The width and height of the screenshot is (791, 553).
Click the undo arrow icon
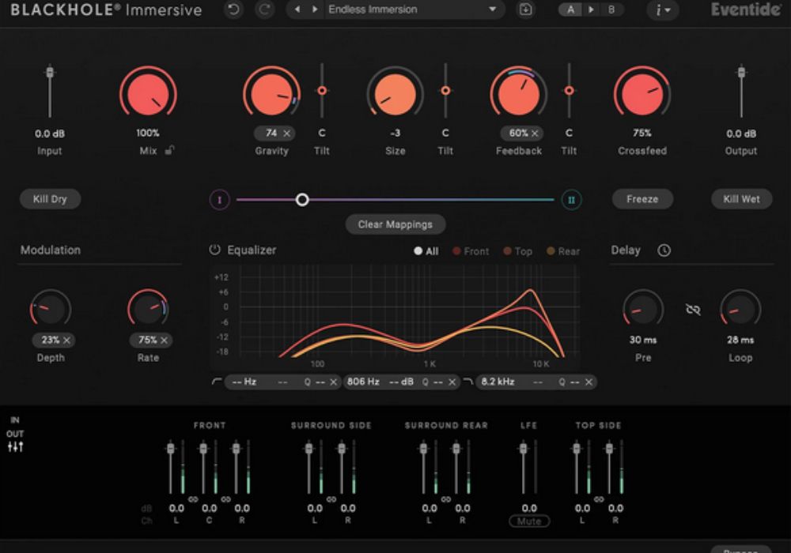[x=233, y=9]
